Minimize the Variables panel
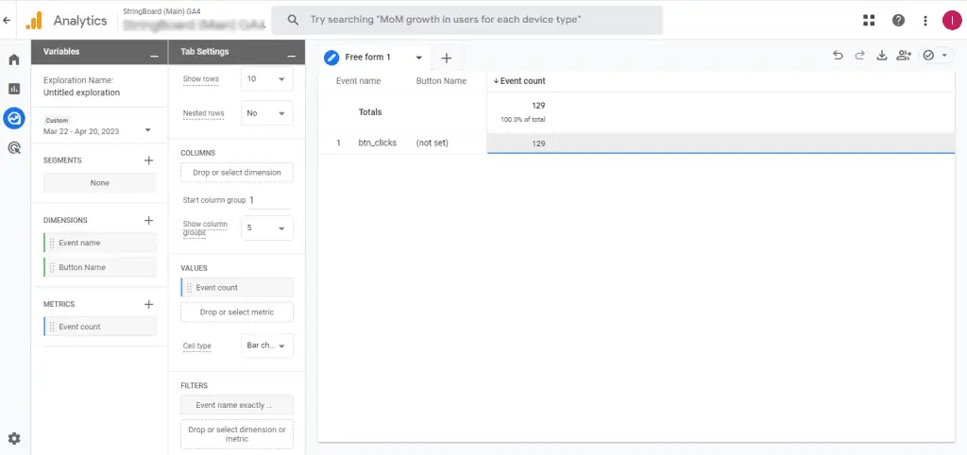967x455 pixels. pyautogui.click(x=154, y=56)
